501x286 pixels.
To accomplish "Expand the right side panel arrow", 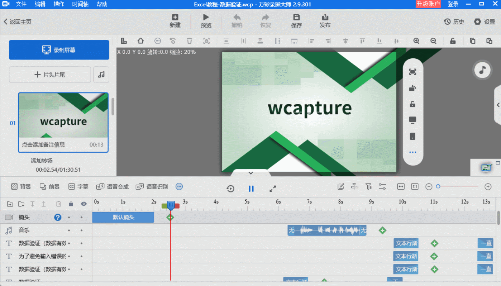I will point(498,105).
